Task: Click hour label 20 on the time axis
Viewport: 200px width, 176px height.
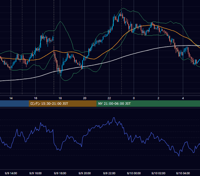Action: coord(85,98)
